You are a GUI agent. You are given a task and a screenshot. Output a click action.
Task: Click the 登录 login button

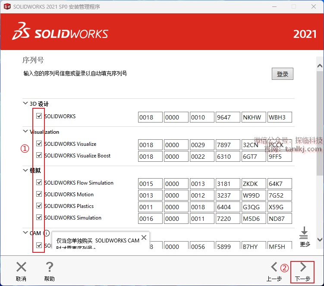click(283, 74)
